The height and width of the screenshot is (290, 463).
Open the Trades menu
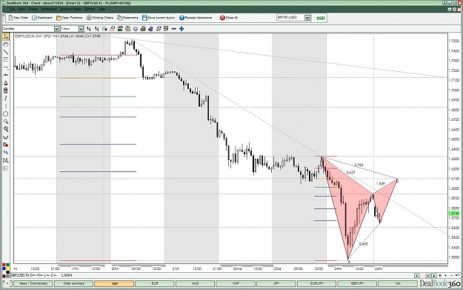(33, 9)
